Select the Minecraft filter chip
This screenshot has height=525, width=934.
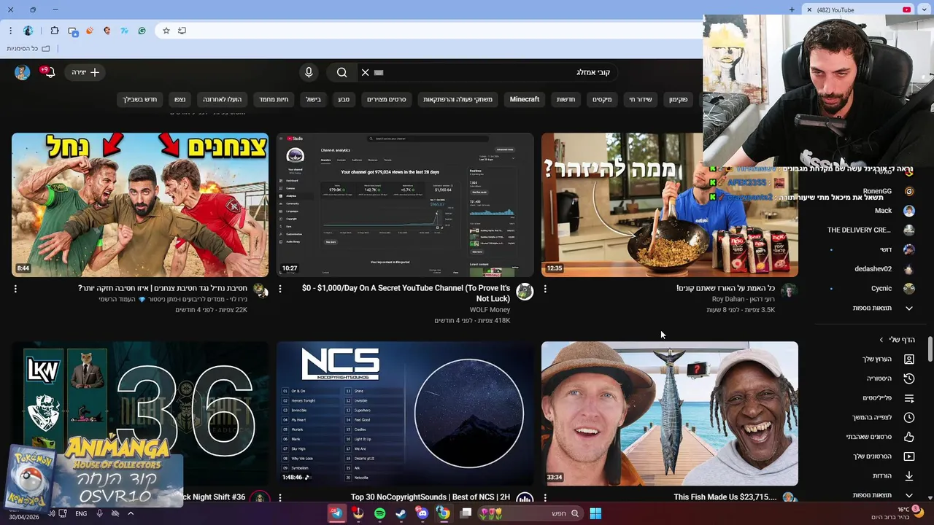pos(525,99)
